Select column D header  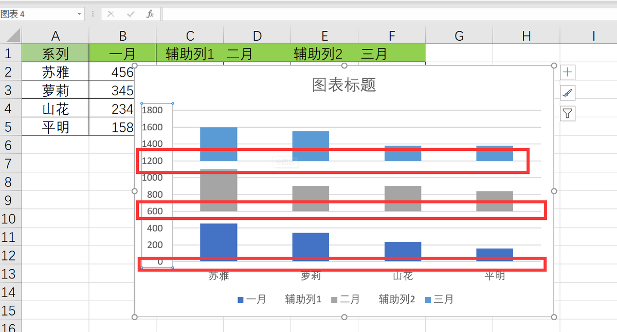coord(257,36)
